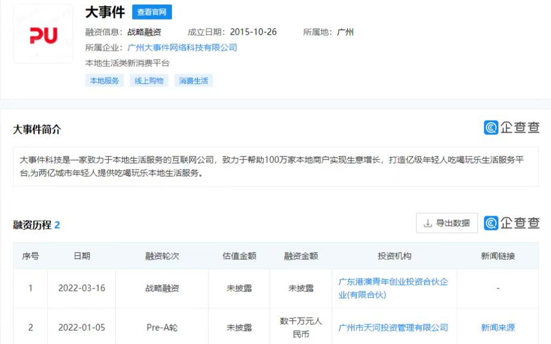Click the 估值金额 column header
Screen dimensions: 551x344
pyautogui.click(x=239, y=256)
